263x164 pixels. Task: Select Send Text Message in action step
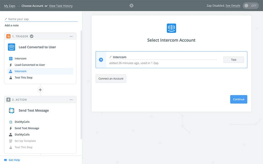(27, 128)
